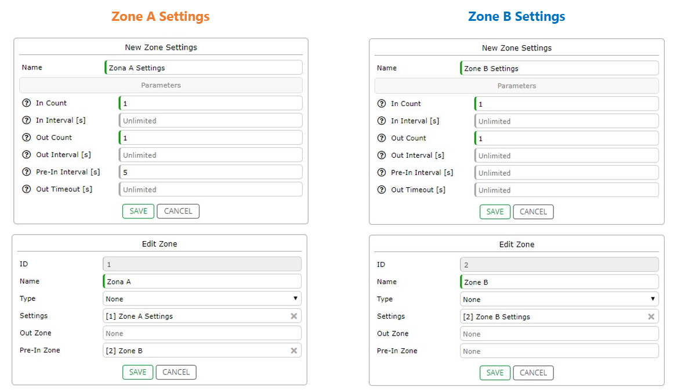Image resolution: width=678 pixels, height=390 pixels.
Task: Open help for Out Timeout in Zone B
Action: coord(382,190)
